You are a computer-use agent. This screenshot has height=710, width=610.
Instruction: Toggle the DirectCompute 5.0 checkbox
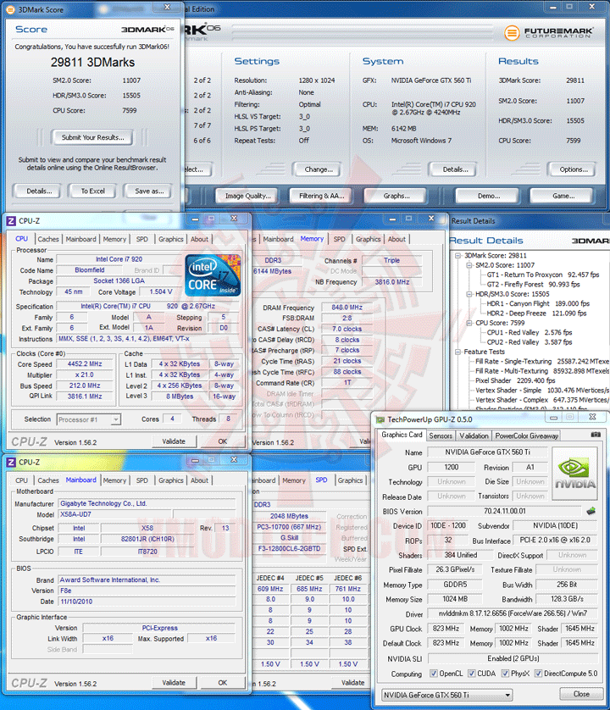coord(538,674)
